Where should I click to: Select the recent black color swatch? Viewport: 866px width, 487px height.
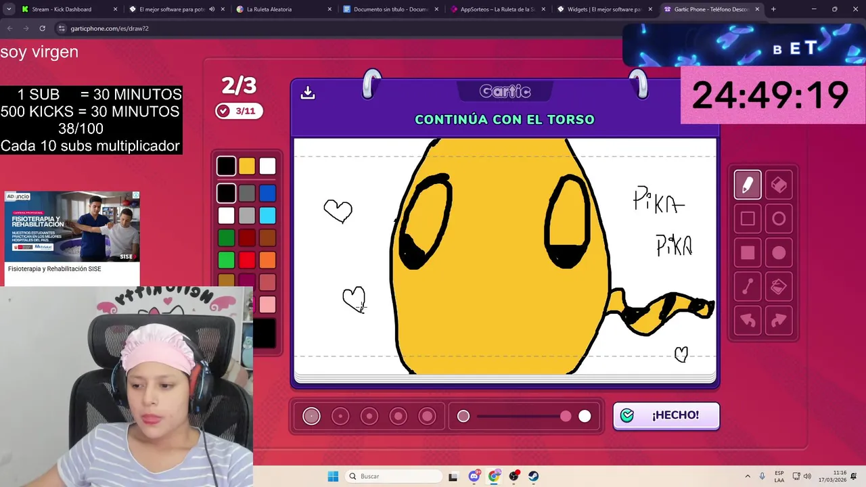pyautogui.click(x=226, y=166)
